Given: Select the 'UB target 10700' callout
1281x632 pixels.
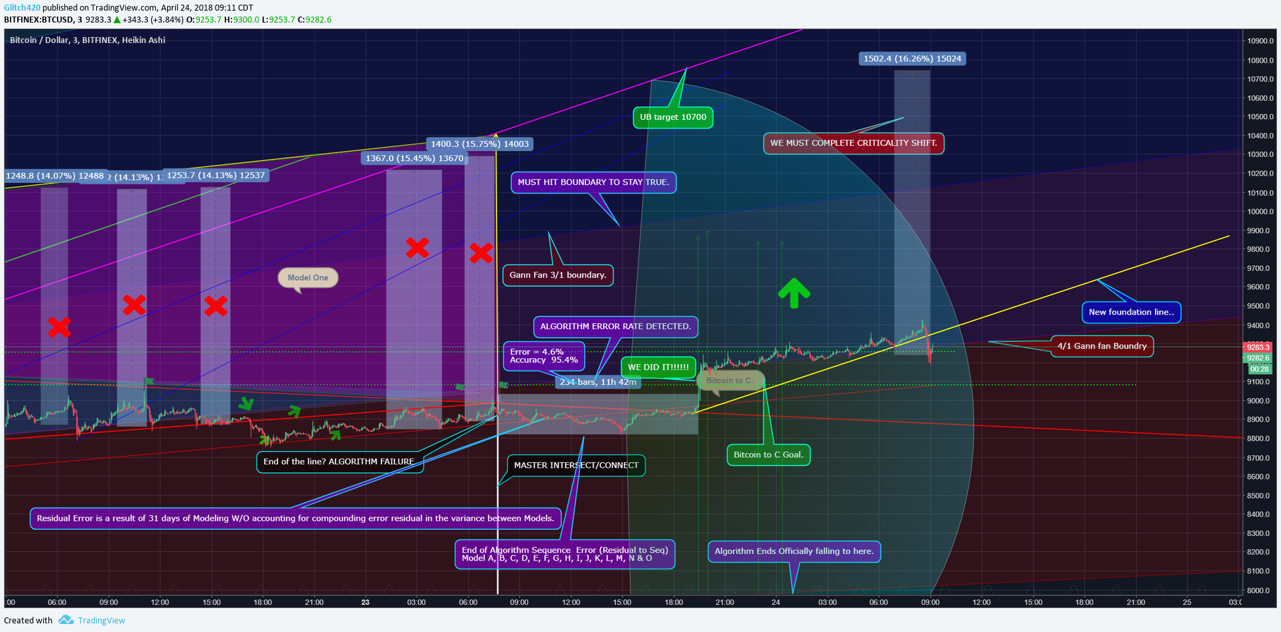Looking at the screenshot, I should 673,117.
